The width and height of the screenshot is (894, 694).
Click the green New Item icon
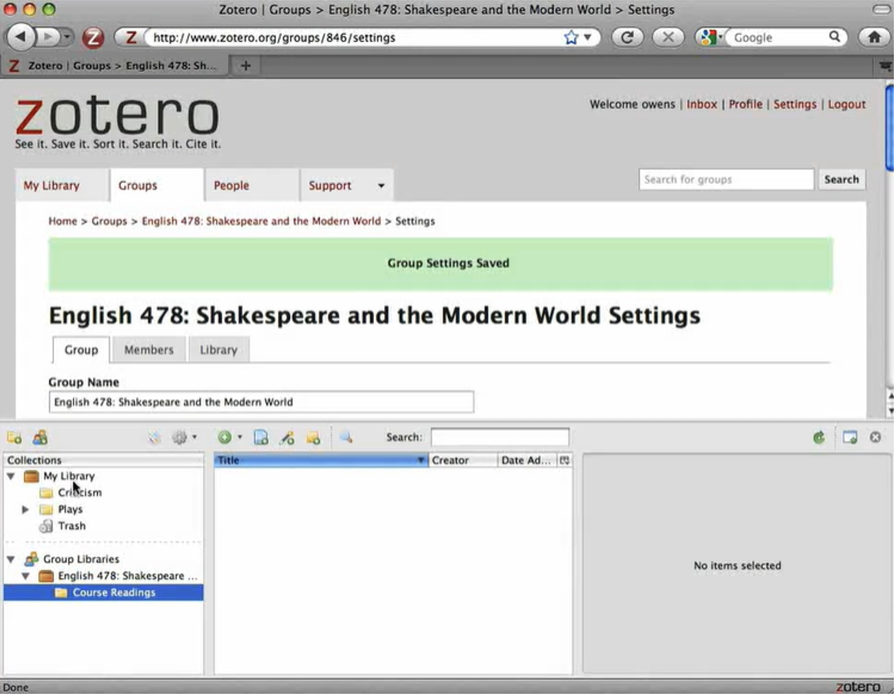click(225, 438)
